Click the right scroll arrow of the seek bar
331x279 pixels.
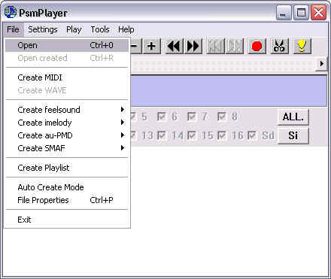point(322,64)
